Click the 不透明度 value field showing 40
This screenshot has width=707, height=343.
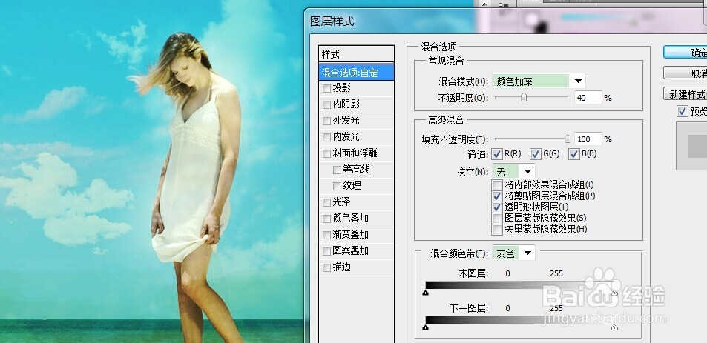click(588, 97)
